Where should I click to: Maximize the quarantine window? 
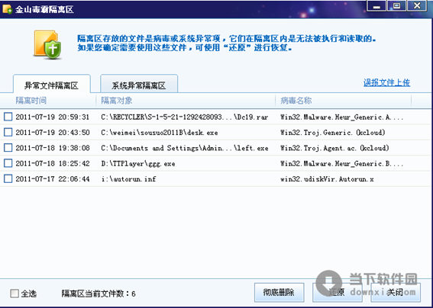(x=396, y=6)
